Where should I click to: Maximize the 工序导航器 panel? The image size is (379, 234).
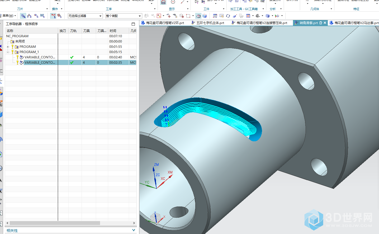tap(133, 24)
